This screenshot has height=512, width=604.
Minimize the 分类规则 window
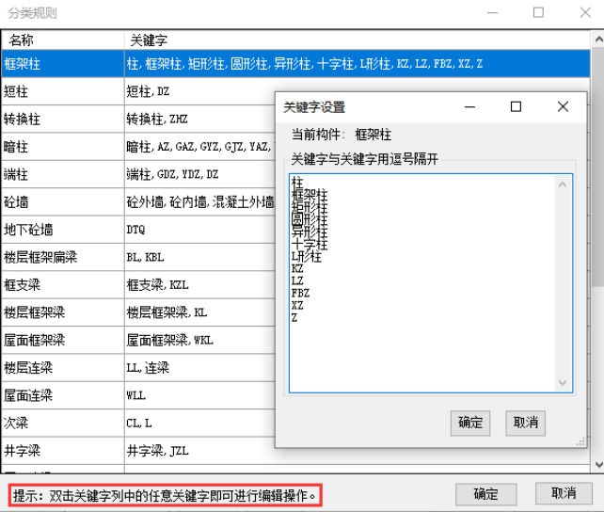492,12
